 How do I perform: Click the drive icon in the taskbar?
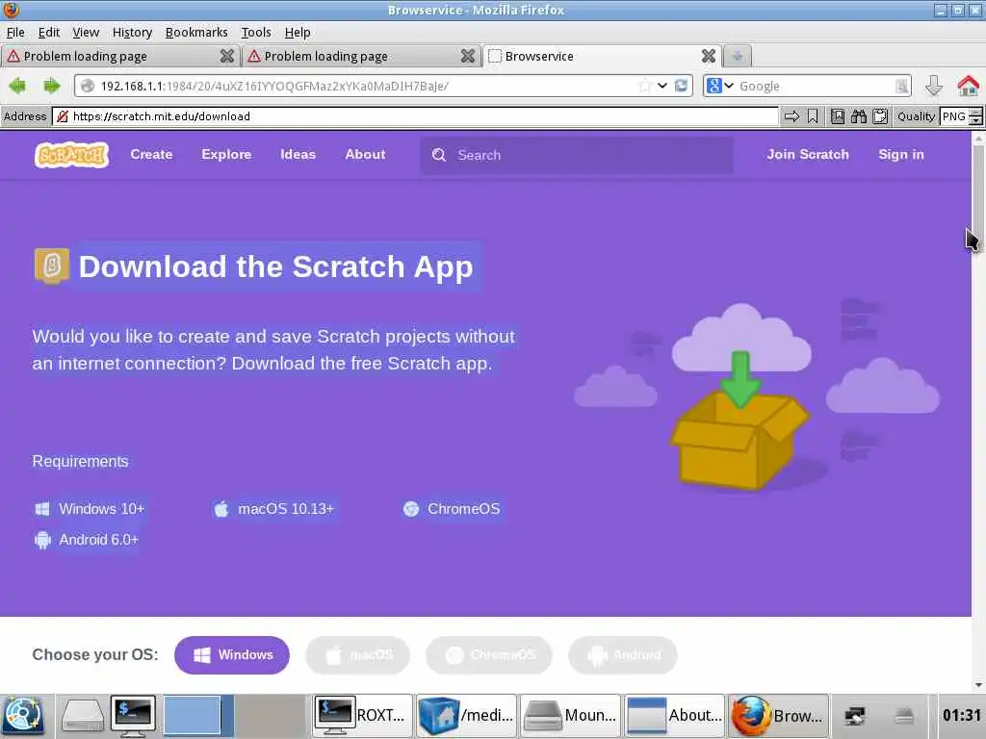point(83,716)
